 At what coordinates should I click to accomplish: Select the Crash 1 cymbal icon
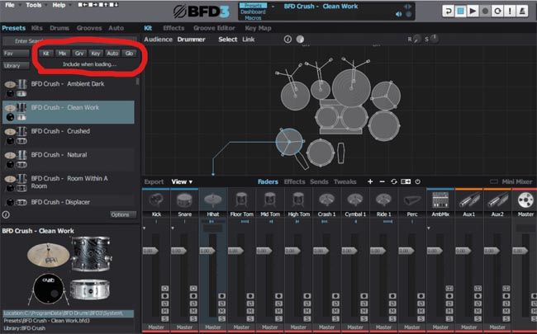click(326, 200)
